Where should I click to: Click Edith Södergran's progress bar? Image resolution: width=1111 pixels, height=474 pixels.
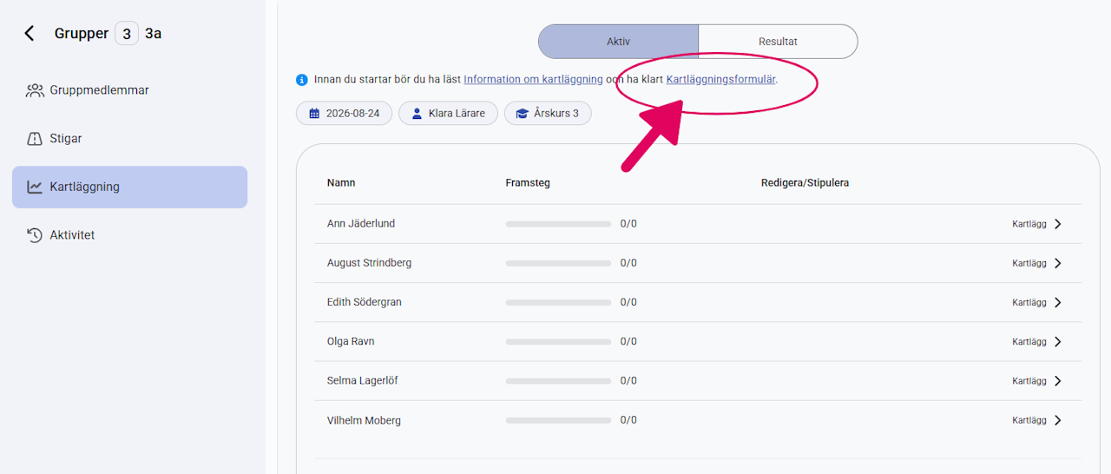pos(558,302)
